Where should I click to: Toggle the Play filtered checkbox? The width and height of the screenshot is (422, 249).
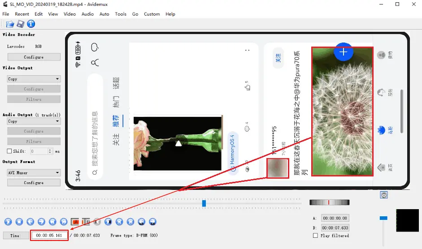pos(315,236)
